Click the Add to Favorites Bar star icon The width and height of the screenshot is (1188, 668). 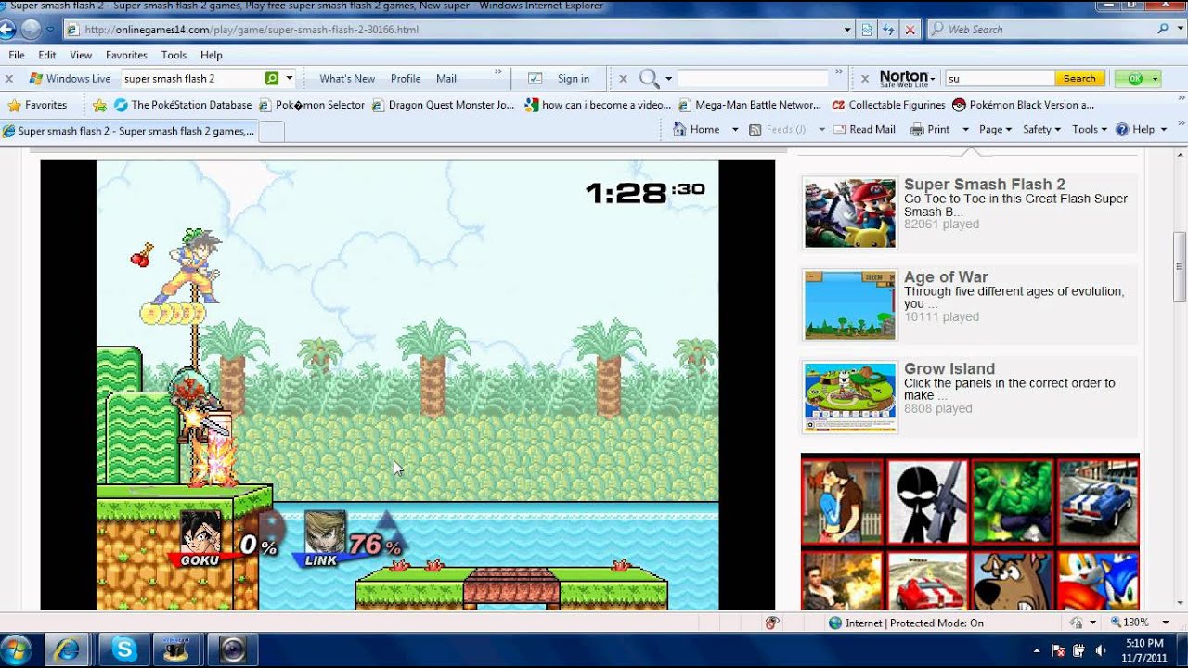pos(100,105)
